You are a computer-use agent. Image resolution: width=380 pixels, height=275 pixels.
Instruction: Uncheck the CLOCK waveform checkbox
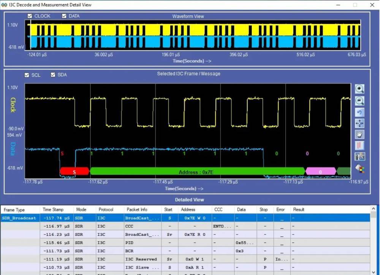pyautogui.click(x=30, y=16)
